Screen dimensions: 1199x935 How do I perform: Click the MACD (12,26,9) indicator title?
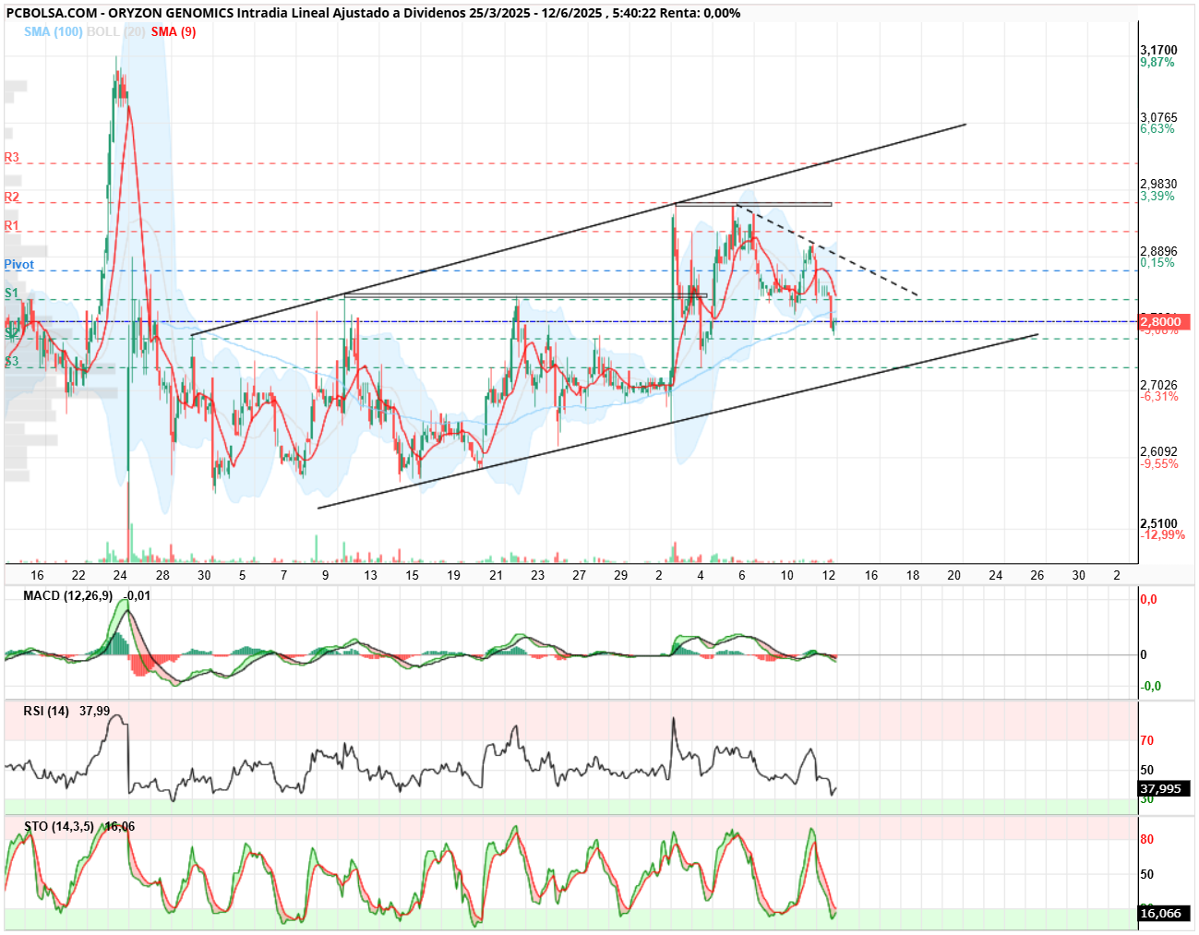pyautogui.click(x=68, y=596)
